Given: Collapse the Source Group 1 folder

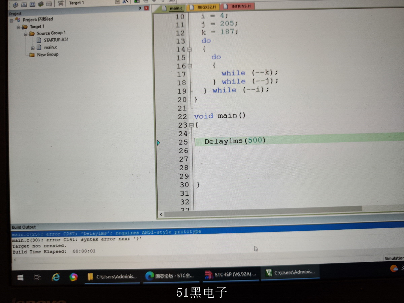Looking at the screenshot, I should pos(25,34).
